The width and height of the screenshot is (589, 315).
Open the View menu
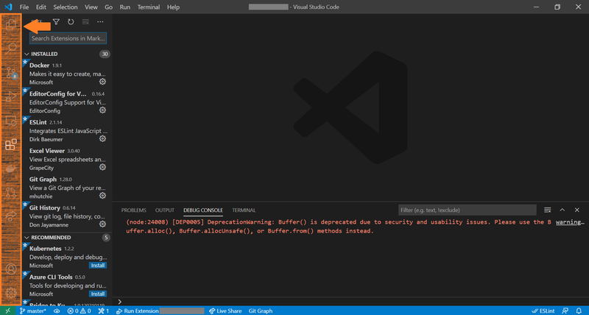[x=91, y=7]
